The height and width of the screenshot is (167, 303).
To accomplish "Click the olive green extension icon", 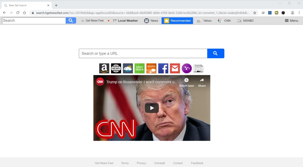I will coord(276,13).
